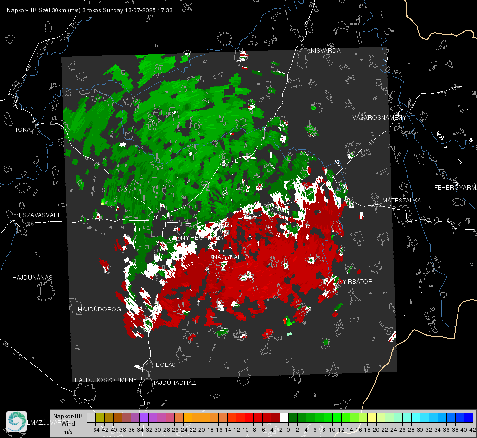
Task: Click the Wind label in the legend
Action: 68,424
